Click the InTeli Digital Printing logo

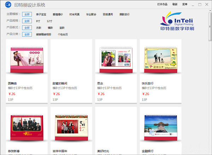[177, 21]
